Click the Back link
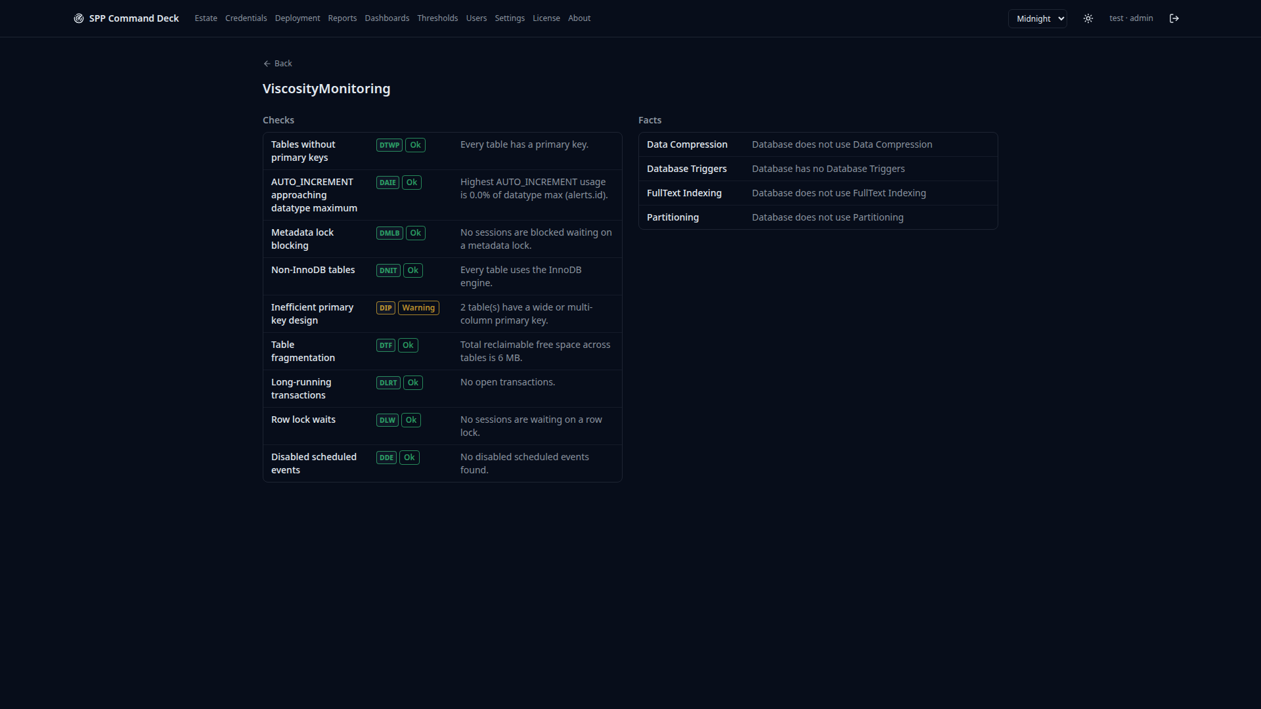The image size is (1261, 709). pos(278,64)
